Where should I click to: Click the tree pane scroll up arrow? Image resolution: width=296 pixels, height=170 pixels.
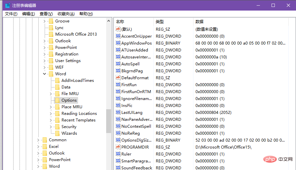[x=109, y=21]
